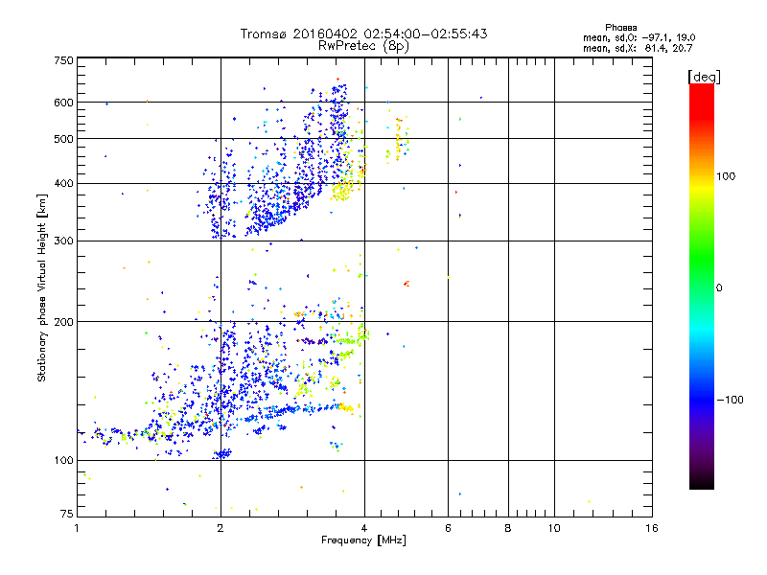Click the 'mean, sd,X: 81.4, 20.7' line
Viewport: 767px width, 575px height.
click(638, 48)
